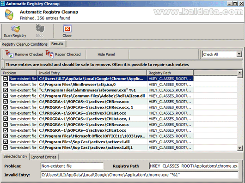Click the Repair Checked label
The image size is (245, 183).
click(x=68, y=55)
